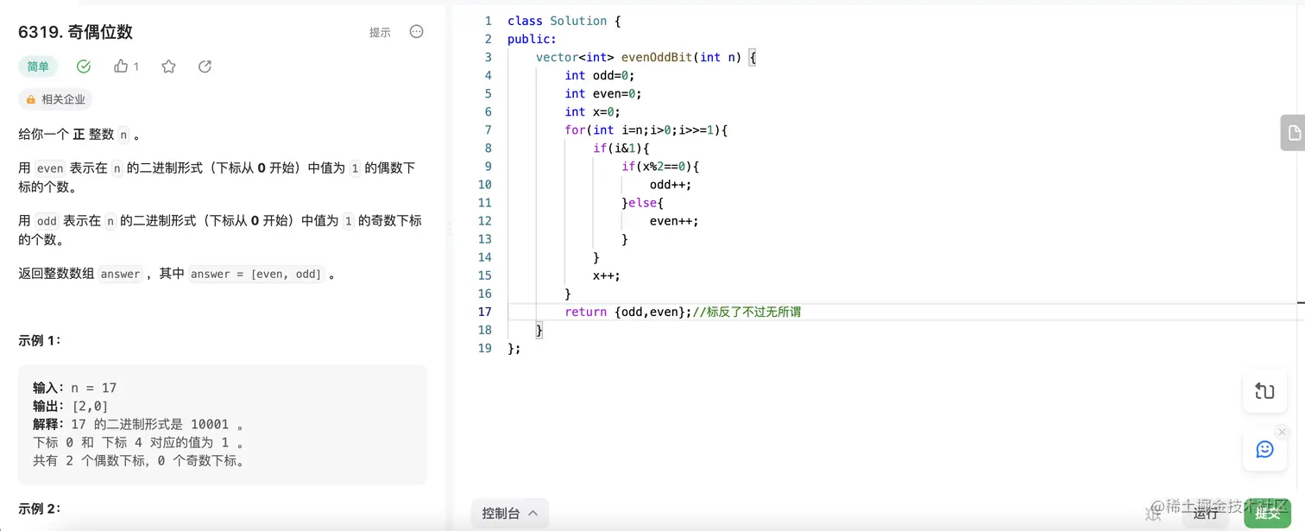Click the odd++; code line
The height and width of the screenshot is (531, 1305).
tap(671, 185)
